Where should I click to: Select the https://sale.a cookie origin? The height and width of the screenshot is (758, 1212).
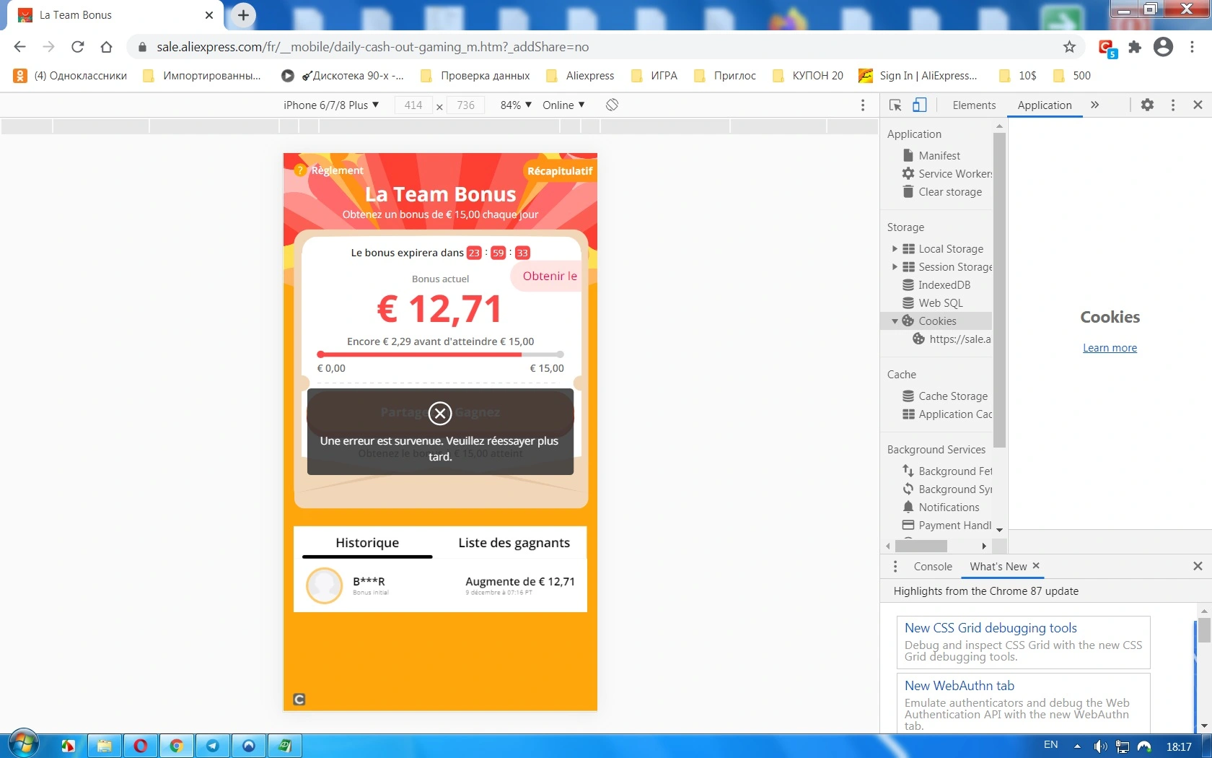point(952,339)
